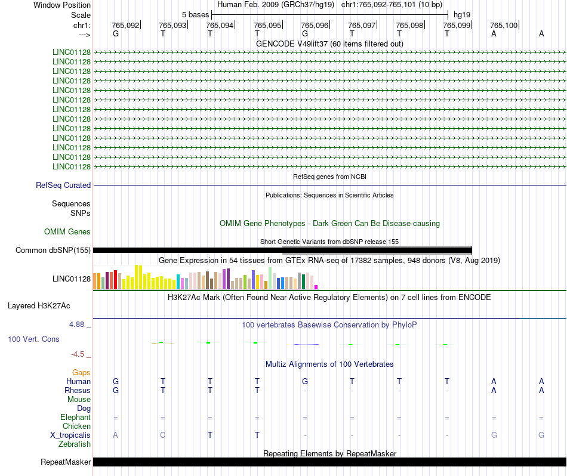Click the topmost LINC01128 transcript label
This screenshot has height=476, width=567.
coord(72,52)
